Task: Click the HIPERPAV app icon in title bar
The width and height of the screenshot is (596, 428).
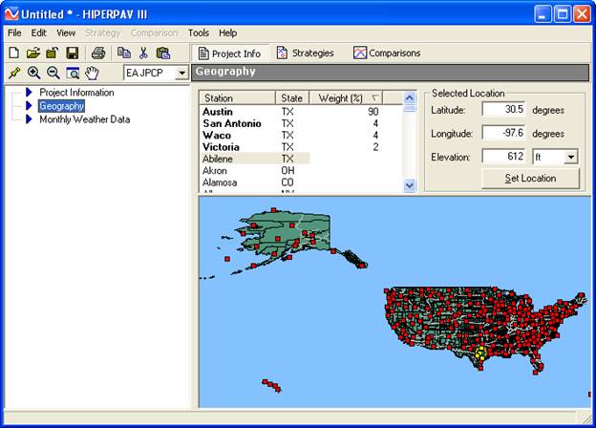Action: point(11,14)
